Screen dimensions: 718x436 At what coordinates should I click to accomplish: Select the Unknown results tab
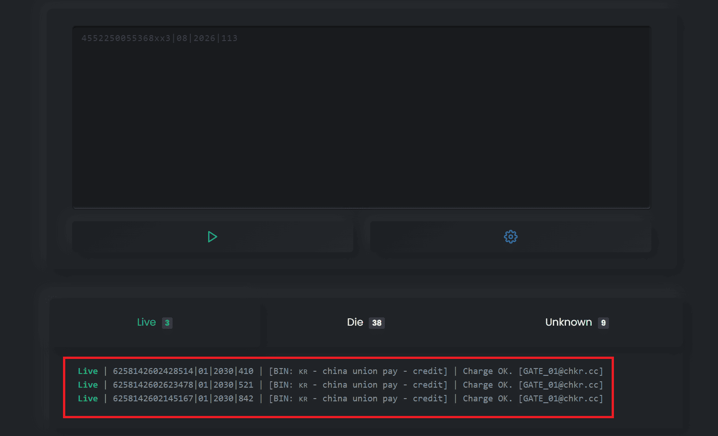(568, 322)
